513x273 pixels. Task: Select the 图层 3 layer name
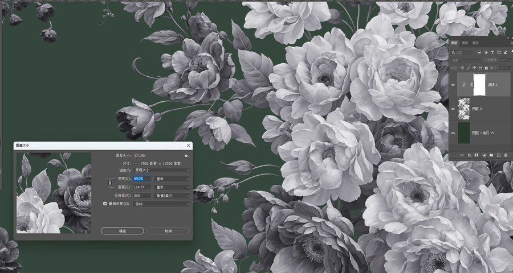pos(477,109)
